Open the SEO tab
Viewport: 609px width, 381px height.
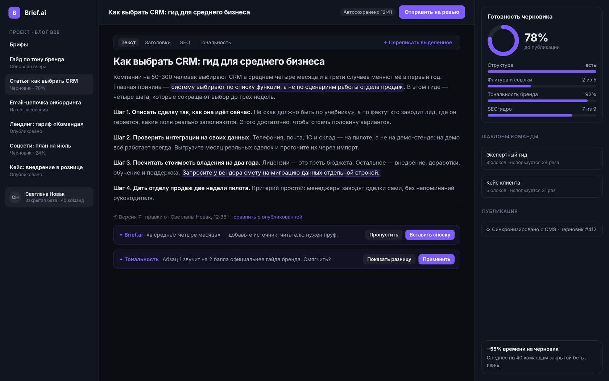click(x=185, y=42)
